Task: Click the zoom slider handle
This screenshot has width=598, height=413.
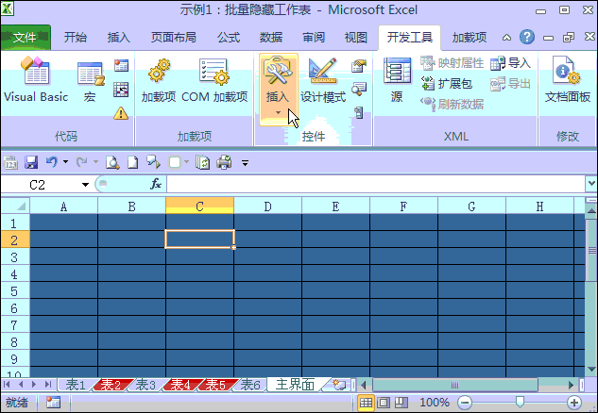Action: coord(520,402)
